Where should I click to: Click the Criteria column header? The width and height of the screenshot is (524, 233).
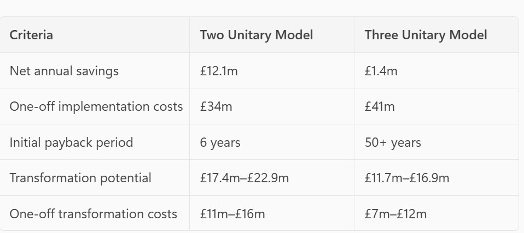31,35
